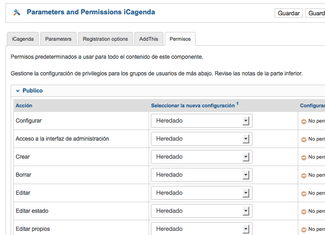Screen dimensions: 325x235
Task: Click the Seleccionar la nueva configuración header
Action: tap(193, 105)
